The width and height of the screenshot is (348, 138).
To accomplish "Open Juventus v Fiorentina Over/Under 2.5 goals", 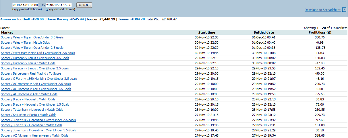I will click(x=38, y=120).
